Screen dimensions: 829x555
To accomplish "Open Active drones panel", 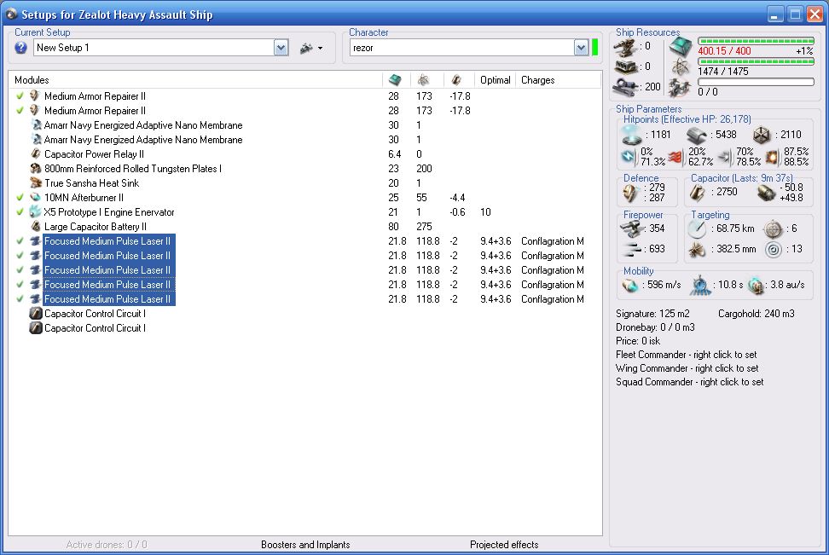I will [x=107, y=545].
